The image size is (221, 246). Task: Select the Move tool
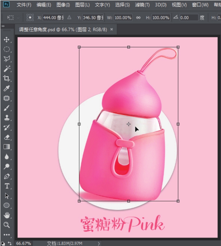(x=6, y=40)
